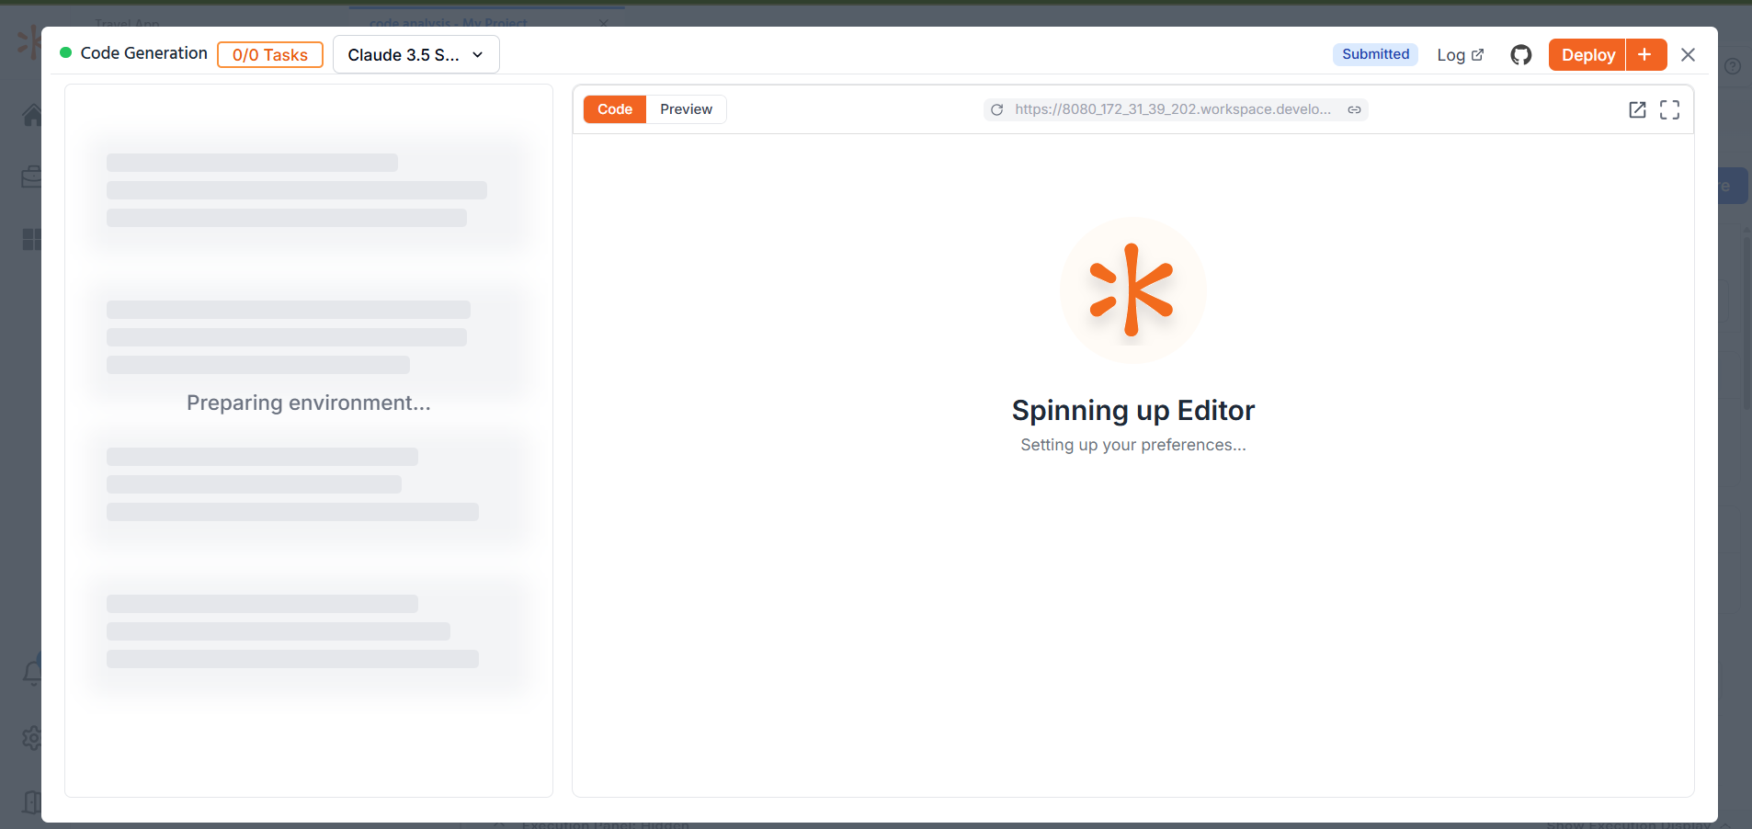Open the GitHub repository icon
This screenshot has width=1752, height=829.
pyautogui.click(x=1521, y=55)
